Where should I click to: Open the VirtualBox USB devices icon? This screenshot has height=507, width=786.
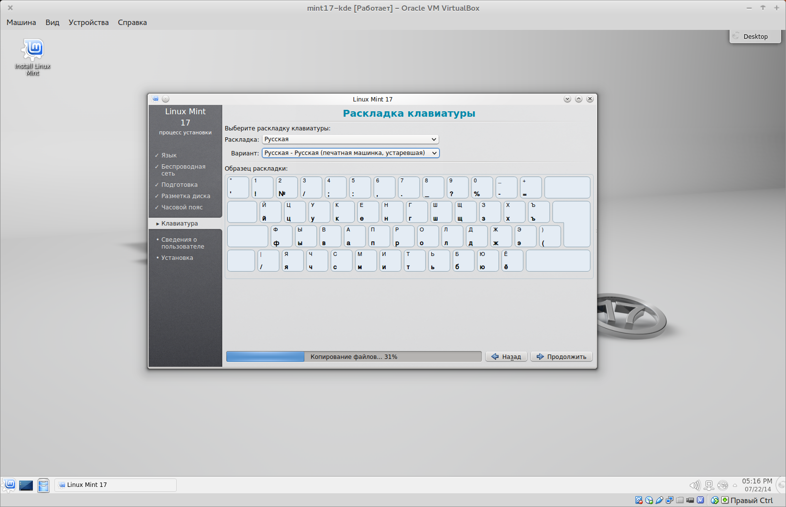tap(659, 500)
